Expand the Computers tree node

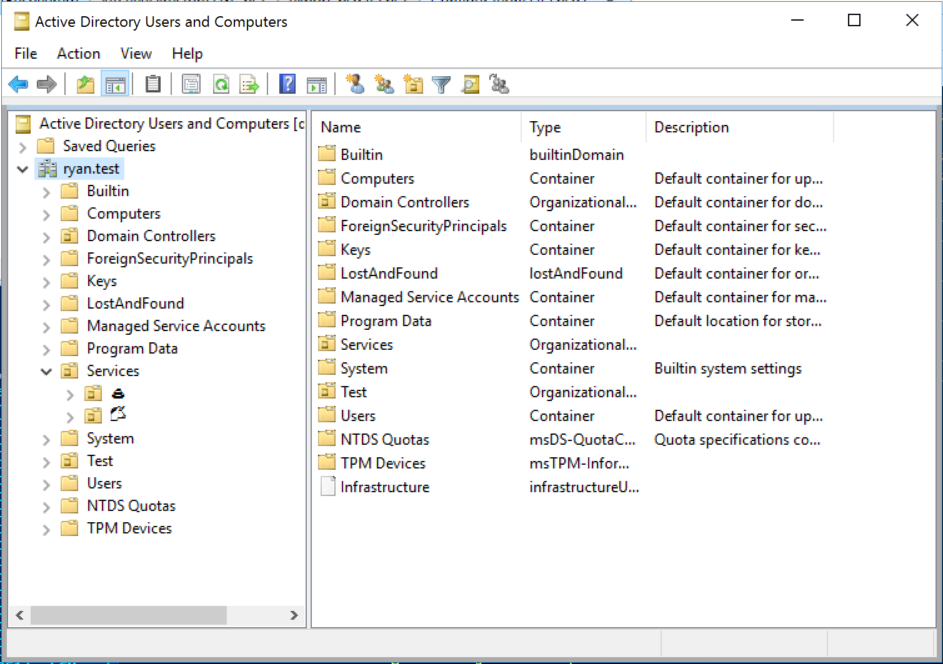pos(46,215)
